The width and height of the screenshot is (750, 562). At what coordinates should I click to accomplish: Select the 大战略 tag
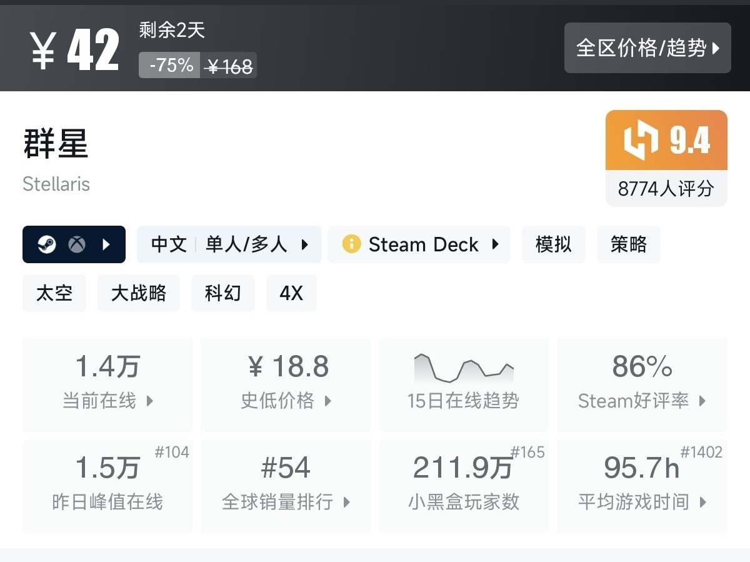pyautogui.click(x=138, y=293)
